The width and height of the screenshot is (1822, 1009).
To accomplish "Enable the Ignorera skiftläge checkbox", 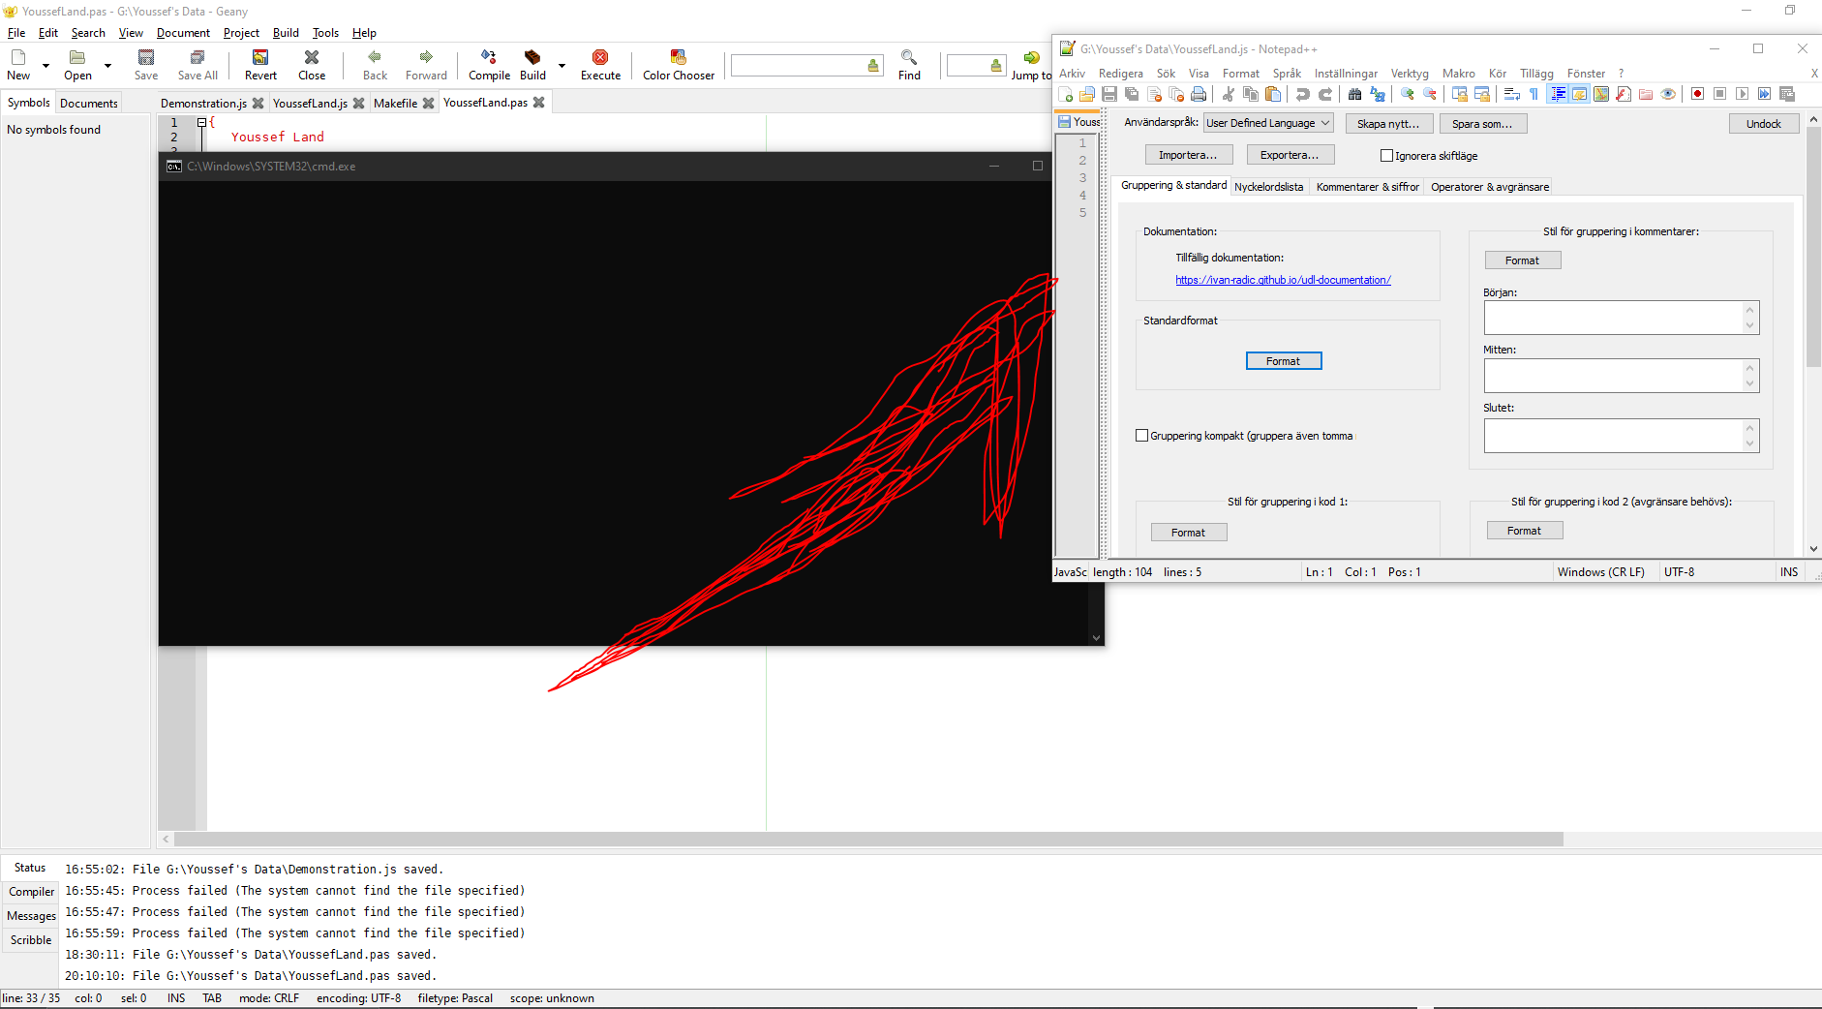I will (x=1386, y=155).
